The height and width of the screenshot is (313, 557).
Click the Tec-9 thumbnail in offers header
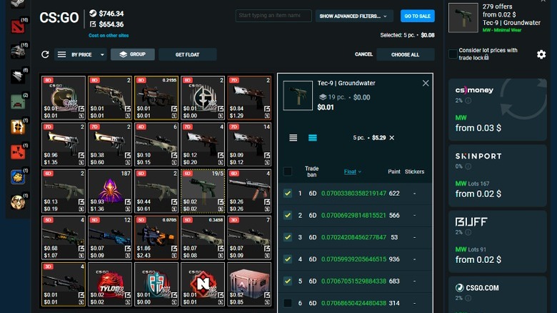463,18
